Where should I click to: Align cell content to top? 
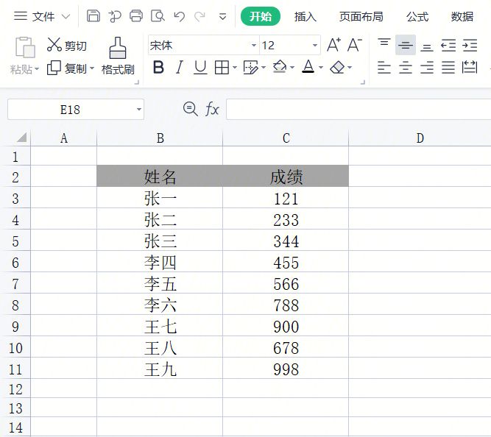[384, 43]
